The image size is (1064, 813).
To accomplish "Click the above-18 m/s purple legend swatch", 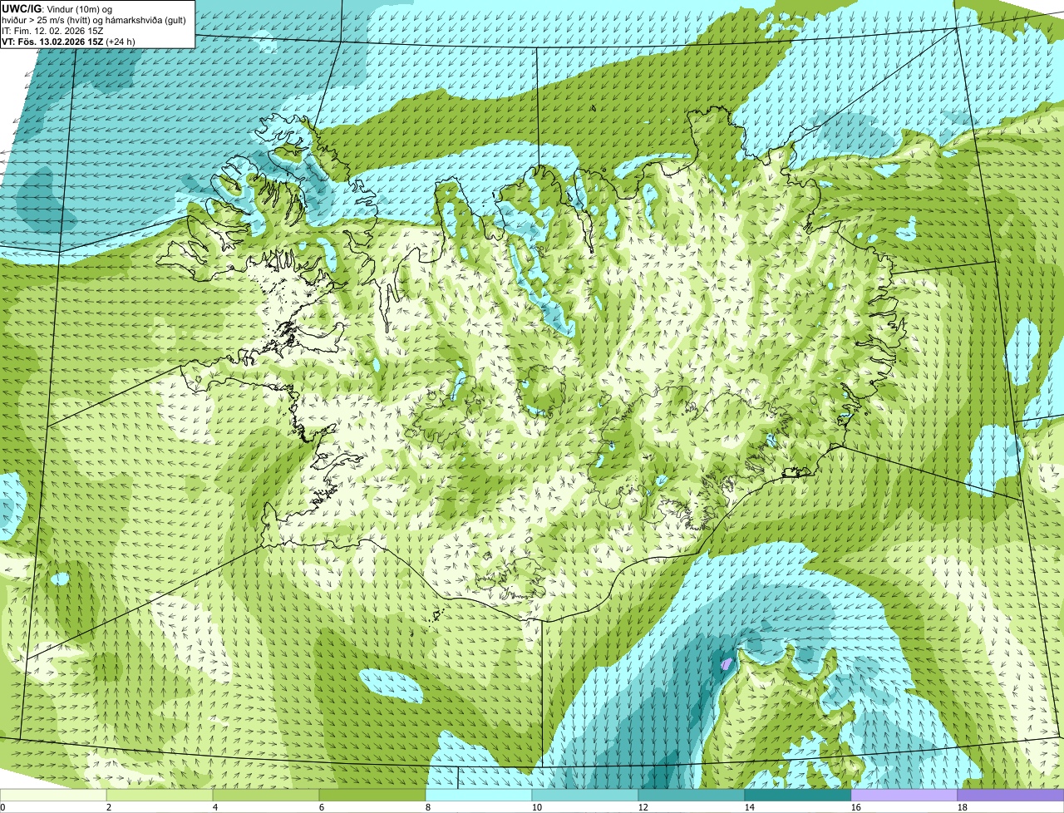I will coord(1011,795).
